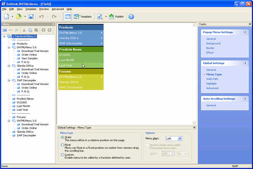The image size is (253, 169).
Task: Collapse Auto Scrolling Settings section
Action: click(245, 98)
